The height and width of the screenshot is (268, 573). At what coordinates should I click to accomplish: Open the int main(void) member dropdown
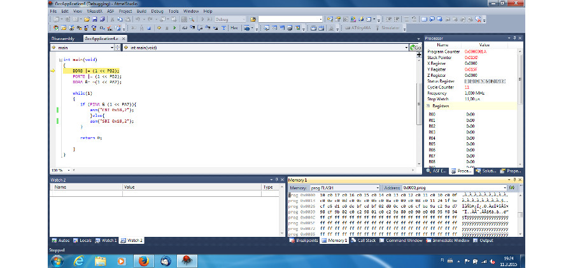point(406,48)
